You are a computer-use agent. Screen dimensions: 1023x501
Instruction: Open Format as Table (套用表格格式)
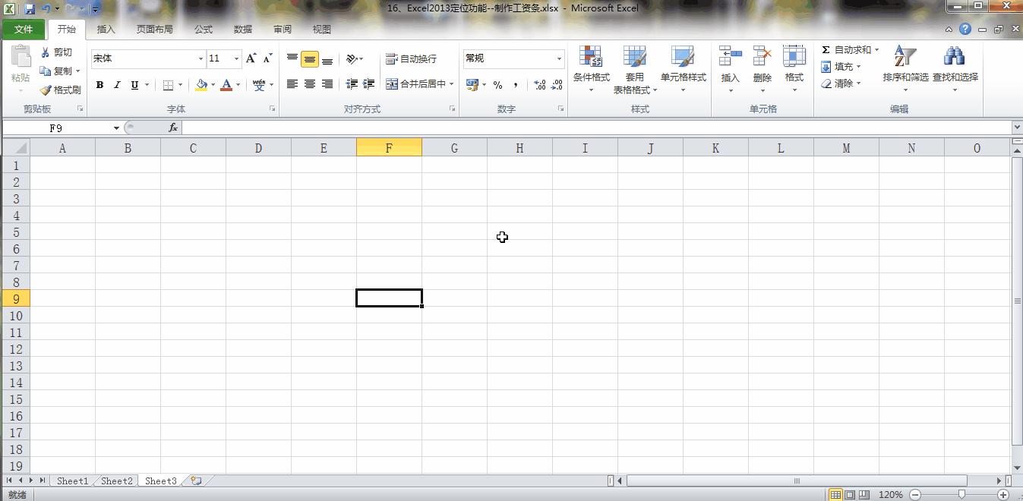point(635,69)
